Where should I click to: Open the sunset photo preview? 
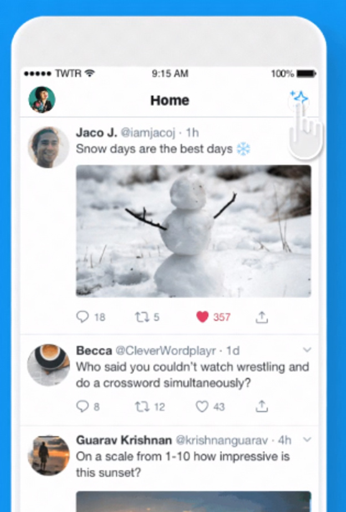194,501
